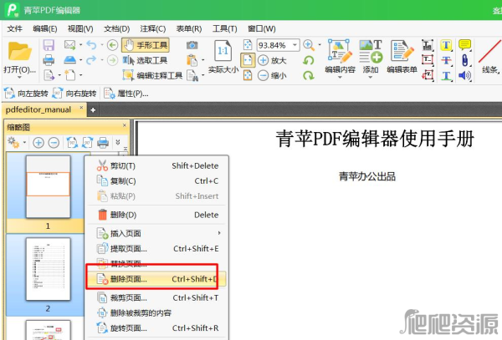
Task: Shrink thumbnails with minus icon
Action: click(x=54, y=143)
